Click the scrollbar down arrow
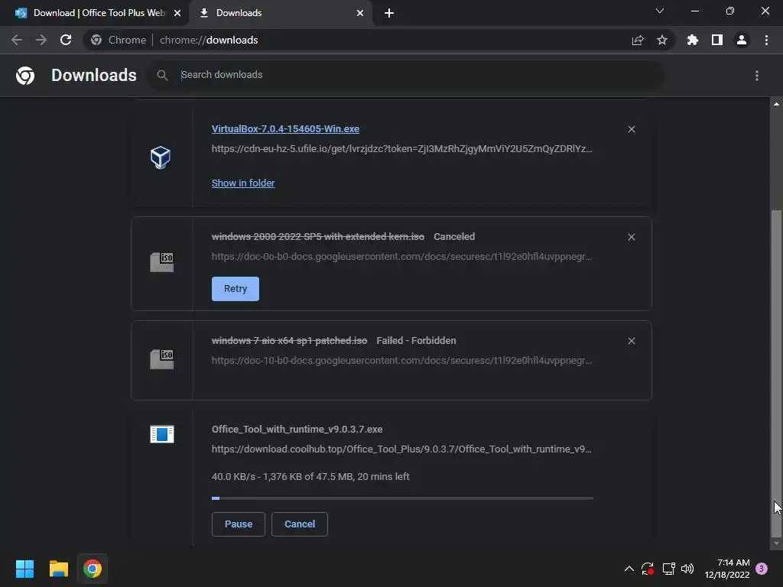This screenshot has height=587, width=783. [x=776, y=543]
